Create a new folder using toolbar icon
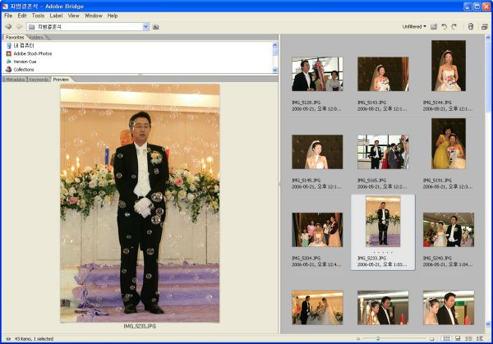This screenshot has width=493, height=344. point(434,26)
